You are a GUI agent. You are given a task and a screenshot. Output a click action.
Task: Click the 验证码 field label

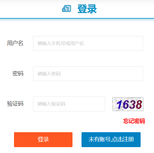coord(15,104)
